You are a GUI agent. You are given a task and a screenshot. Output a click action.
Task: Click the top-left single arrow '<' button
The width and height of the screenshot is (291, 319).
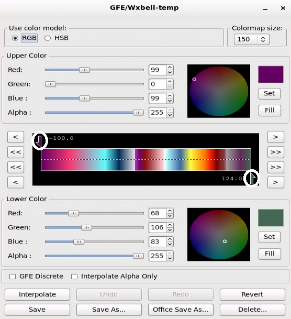coord(16,137)
